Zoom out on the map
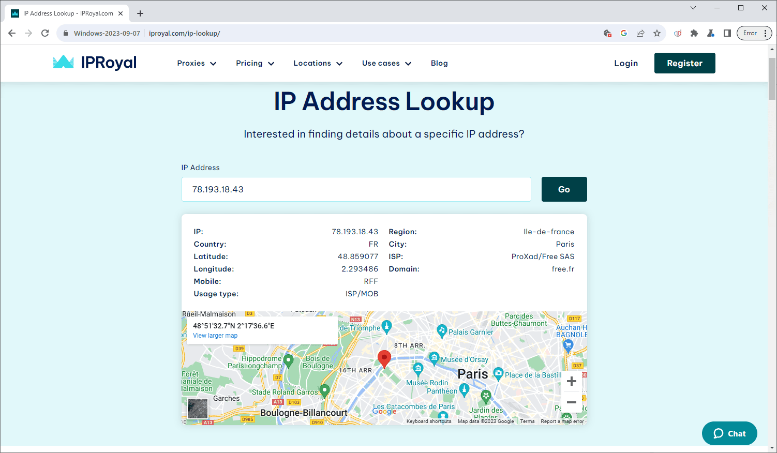The image size is (777, 453). coord(572,402)
